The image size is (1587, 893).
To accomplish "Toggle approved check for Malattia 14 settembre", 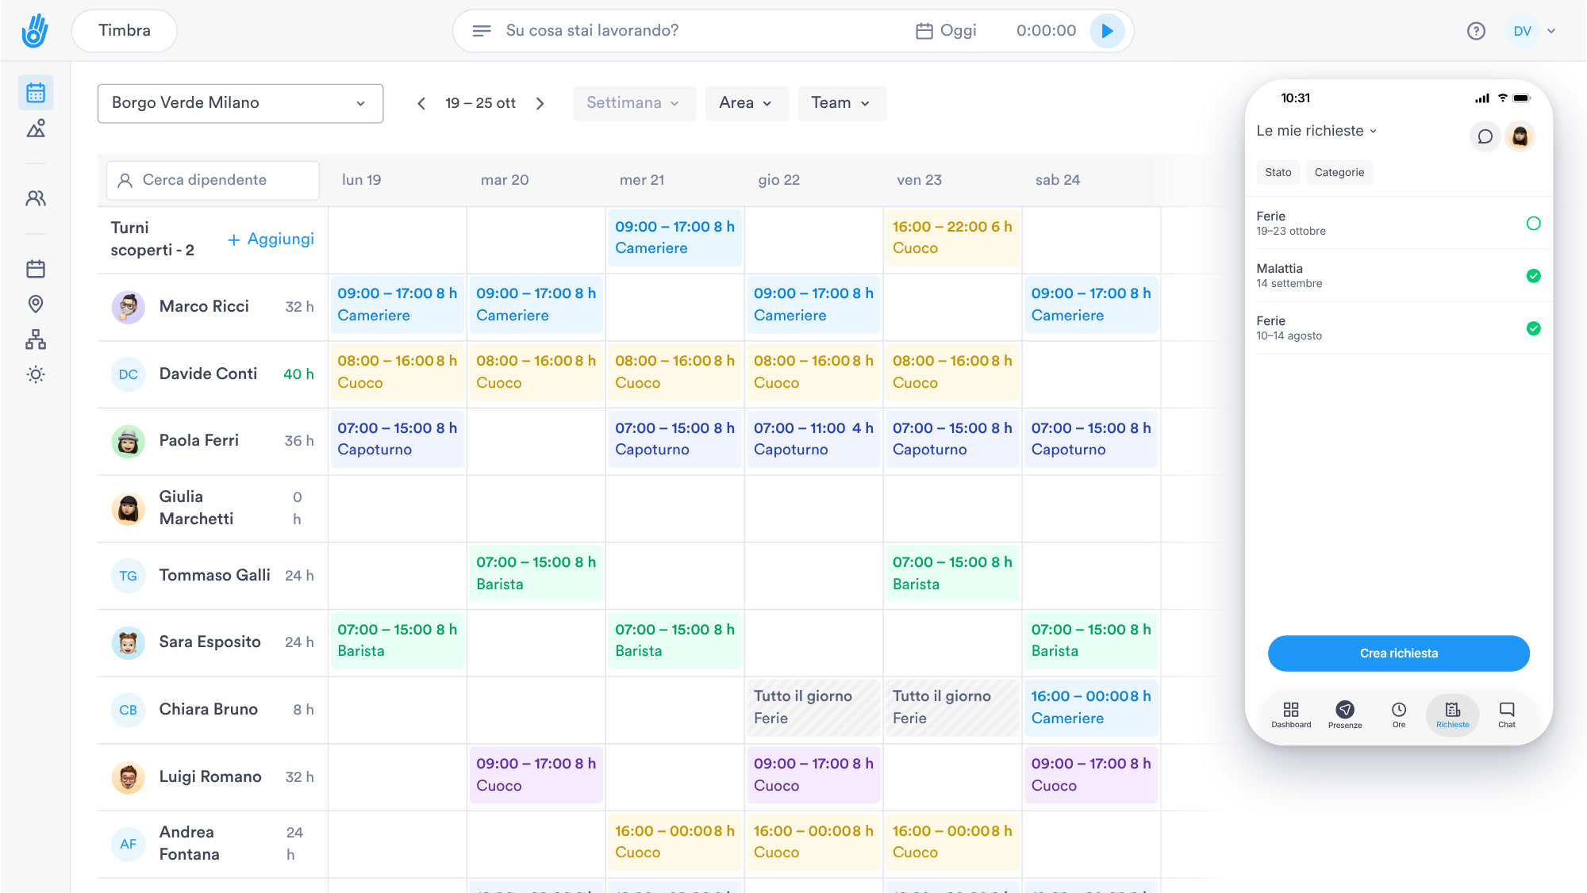I will tap(1533, 276).
